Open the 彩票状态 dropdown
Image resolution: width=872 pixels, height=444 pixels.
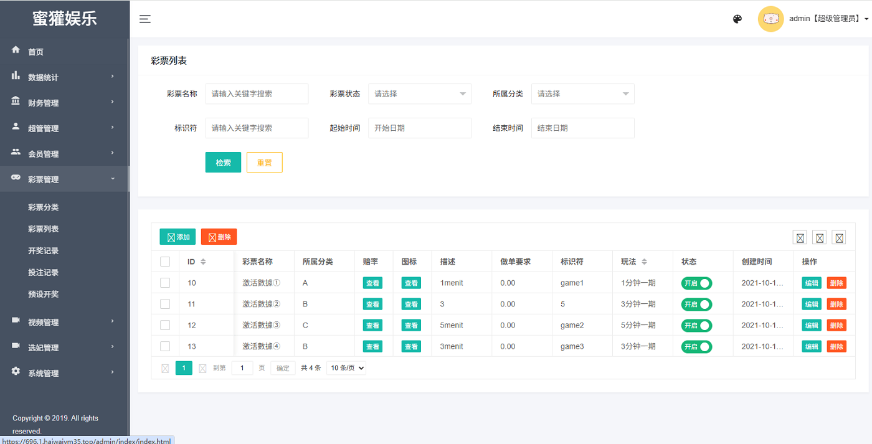419,94
